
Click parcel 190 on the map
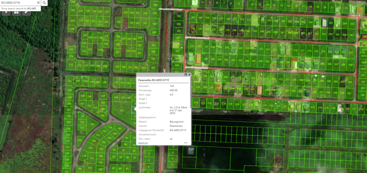coord(154,24)
